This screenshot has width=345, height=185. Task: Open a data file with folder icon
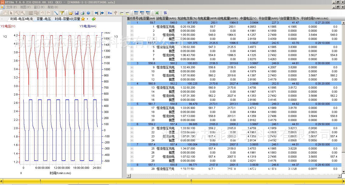71,13
